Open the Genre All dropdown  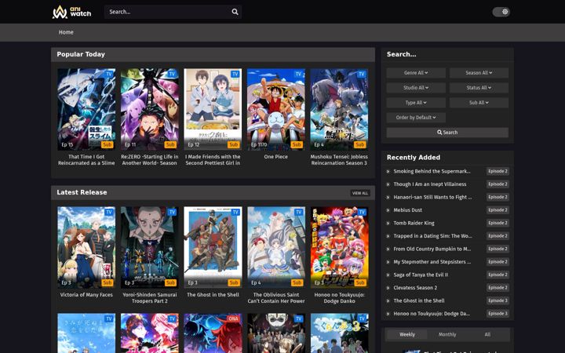click(416, 73)
